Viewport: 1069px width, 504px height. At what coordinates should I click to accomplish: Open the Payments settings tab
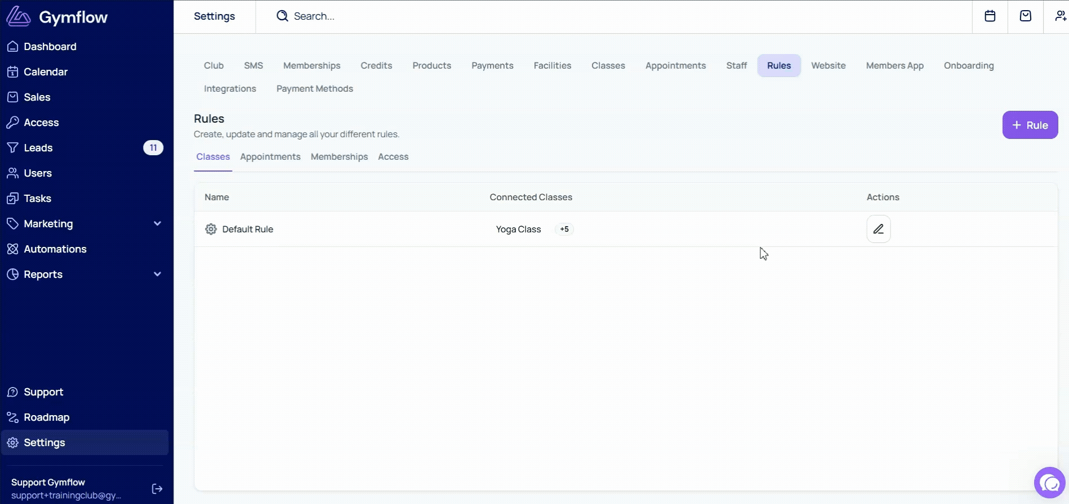pos(493,66)
